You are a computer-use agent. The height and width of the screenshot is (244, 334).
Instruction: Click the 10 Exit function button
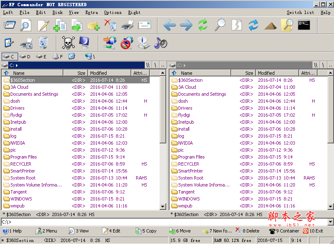pos(313,231)
